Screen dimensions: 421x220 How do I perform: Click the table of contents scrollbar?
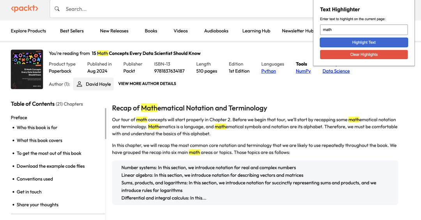[x=106, y=123]
